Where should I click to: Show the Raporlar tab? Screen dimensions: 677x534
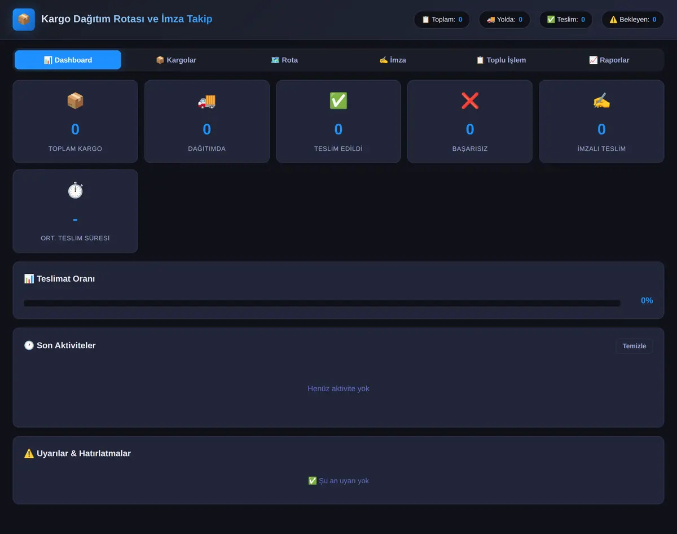[x=609, y=60]
